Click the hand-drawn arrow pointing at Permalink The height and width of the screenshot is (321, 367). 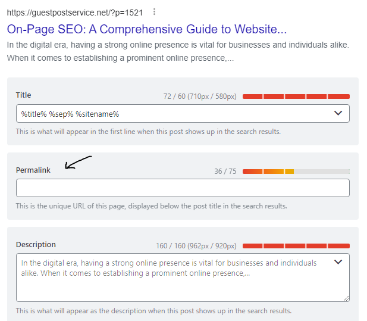78,162
